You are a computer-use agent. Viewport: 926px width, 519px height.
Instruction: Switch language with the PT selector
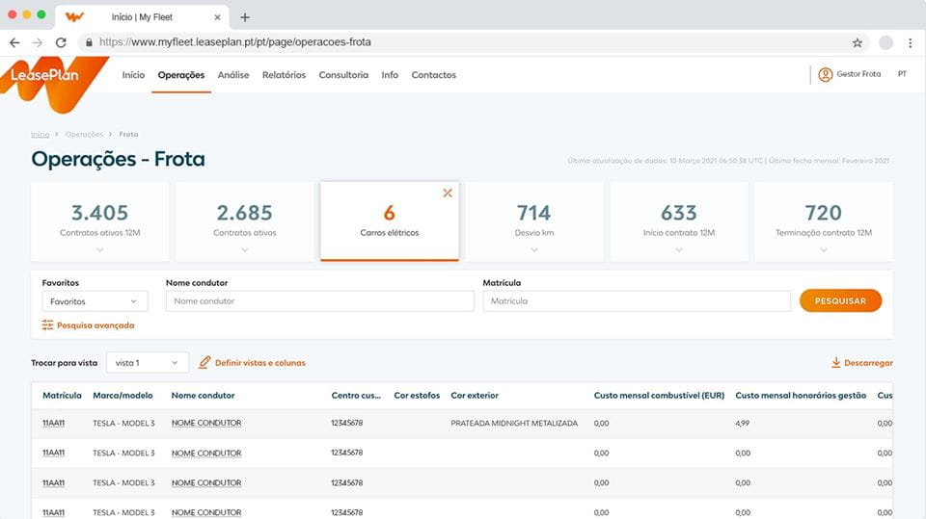(x=902, y=75)
